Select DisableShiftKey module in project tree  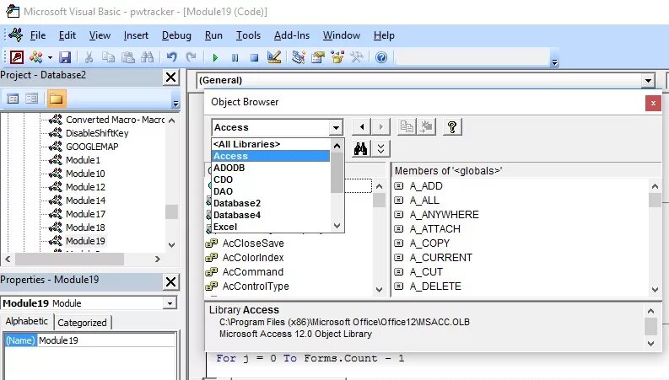(x=97, y=133)
